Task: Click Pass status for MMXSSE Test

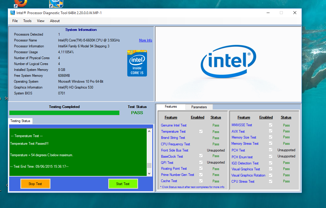Action: [x=286, y=125]
